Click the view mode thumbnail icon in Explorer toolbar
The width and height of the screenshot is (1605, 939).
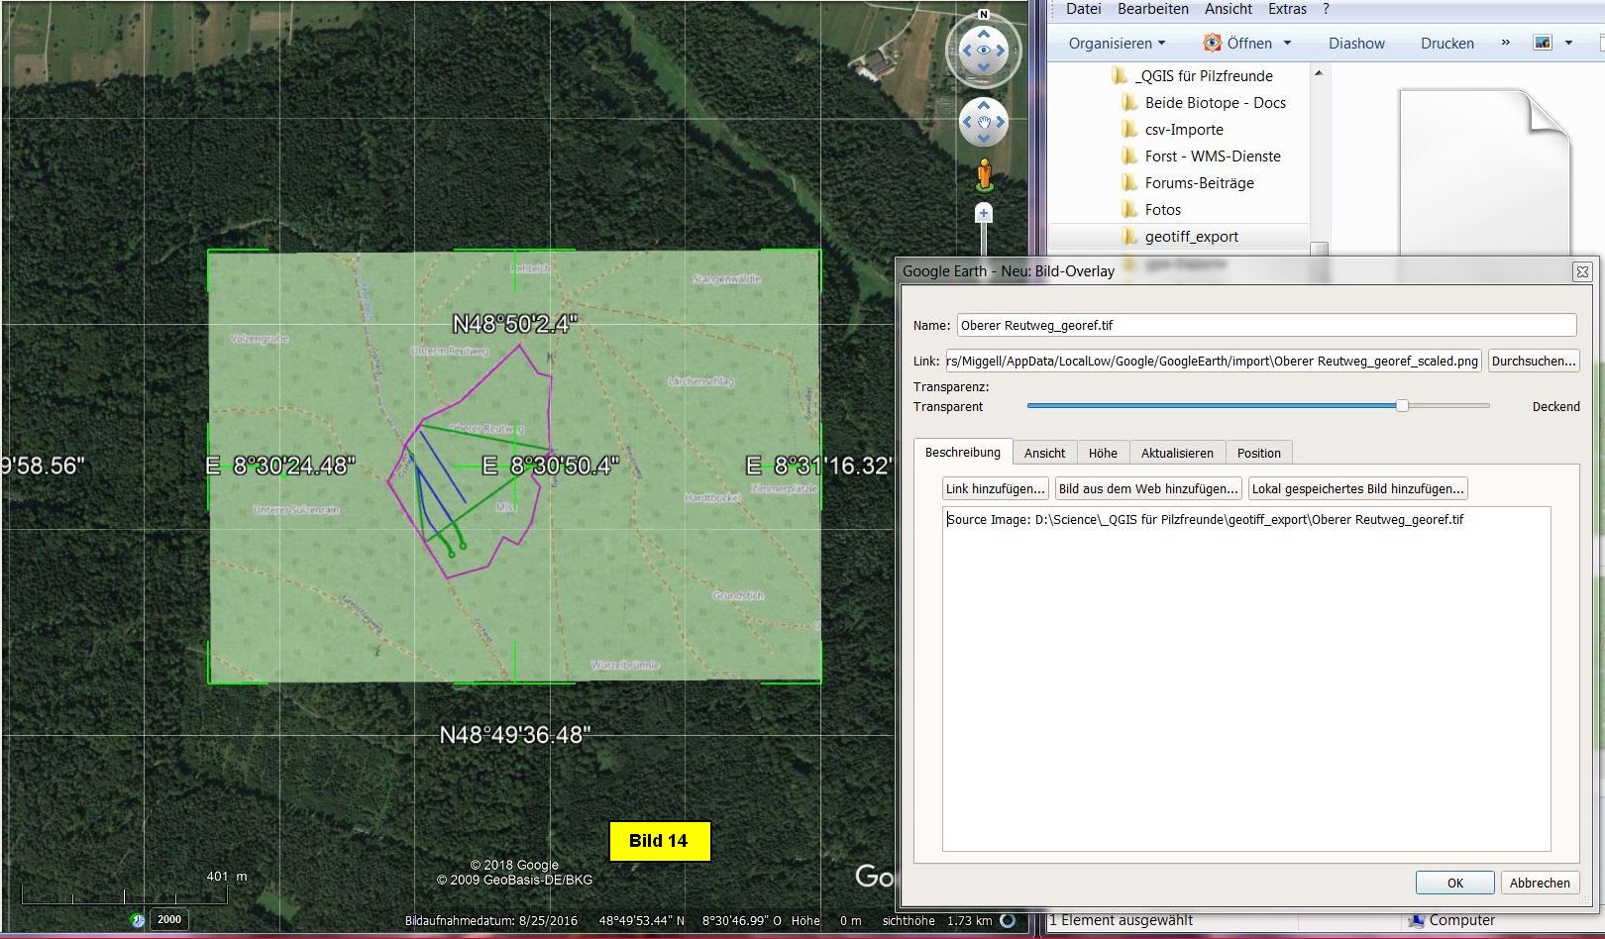tap(1543, 43)
